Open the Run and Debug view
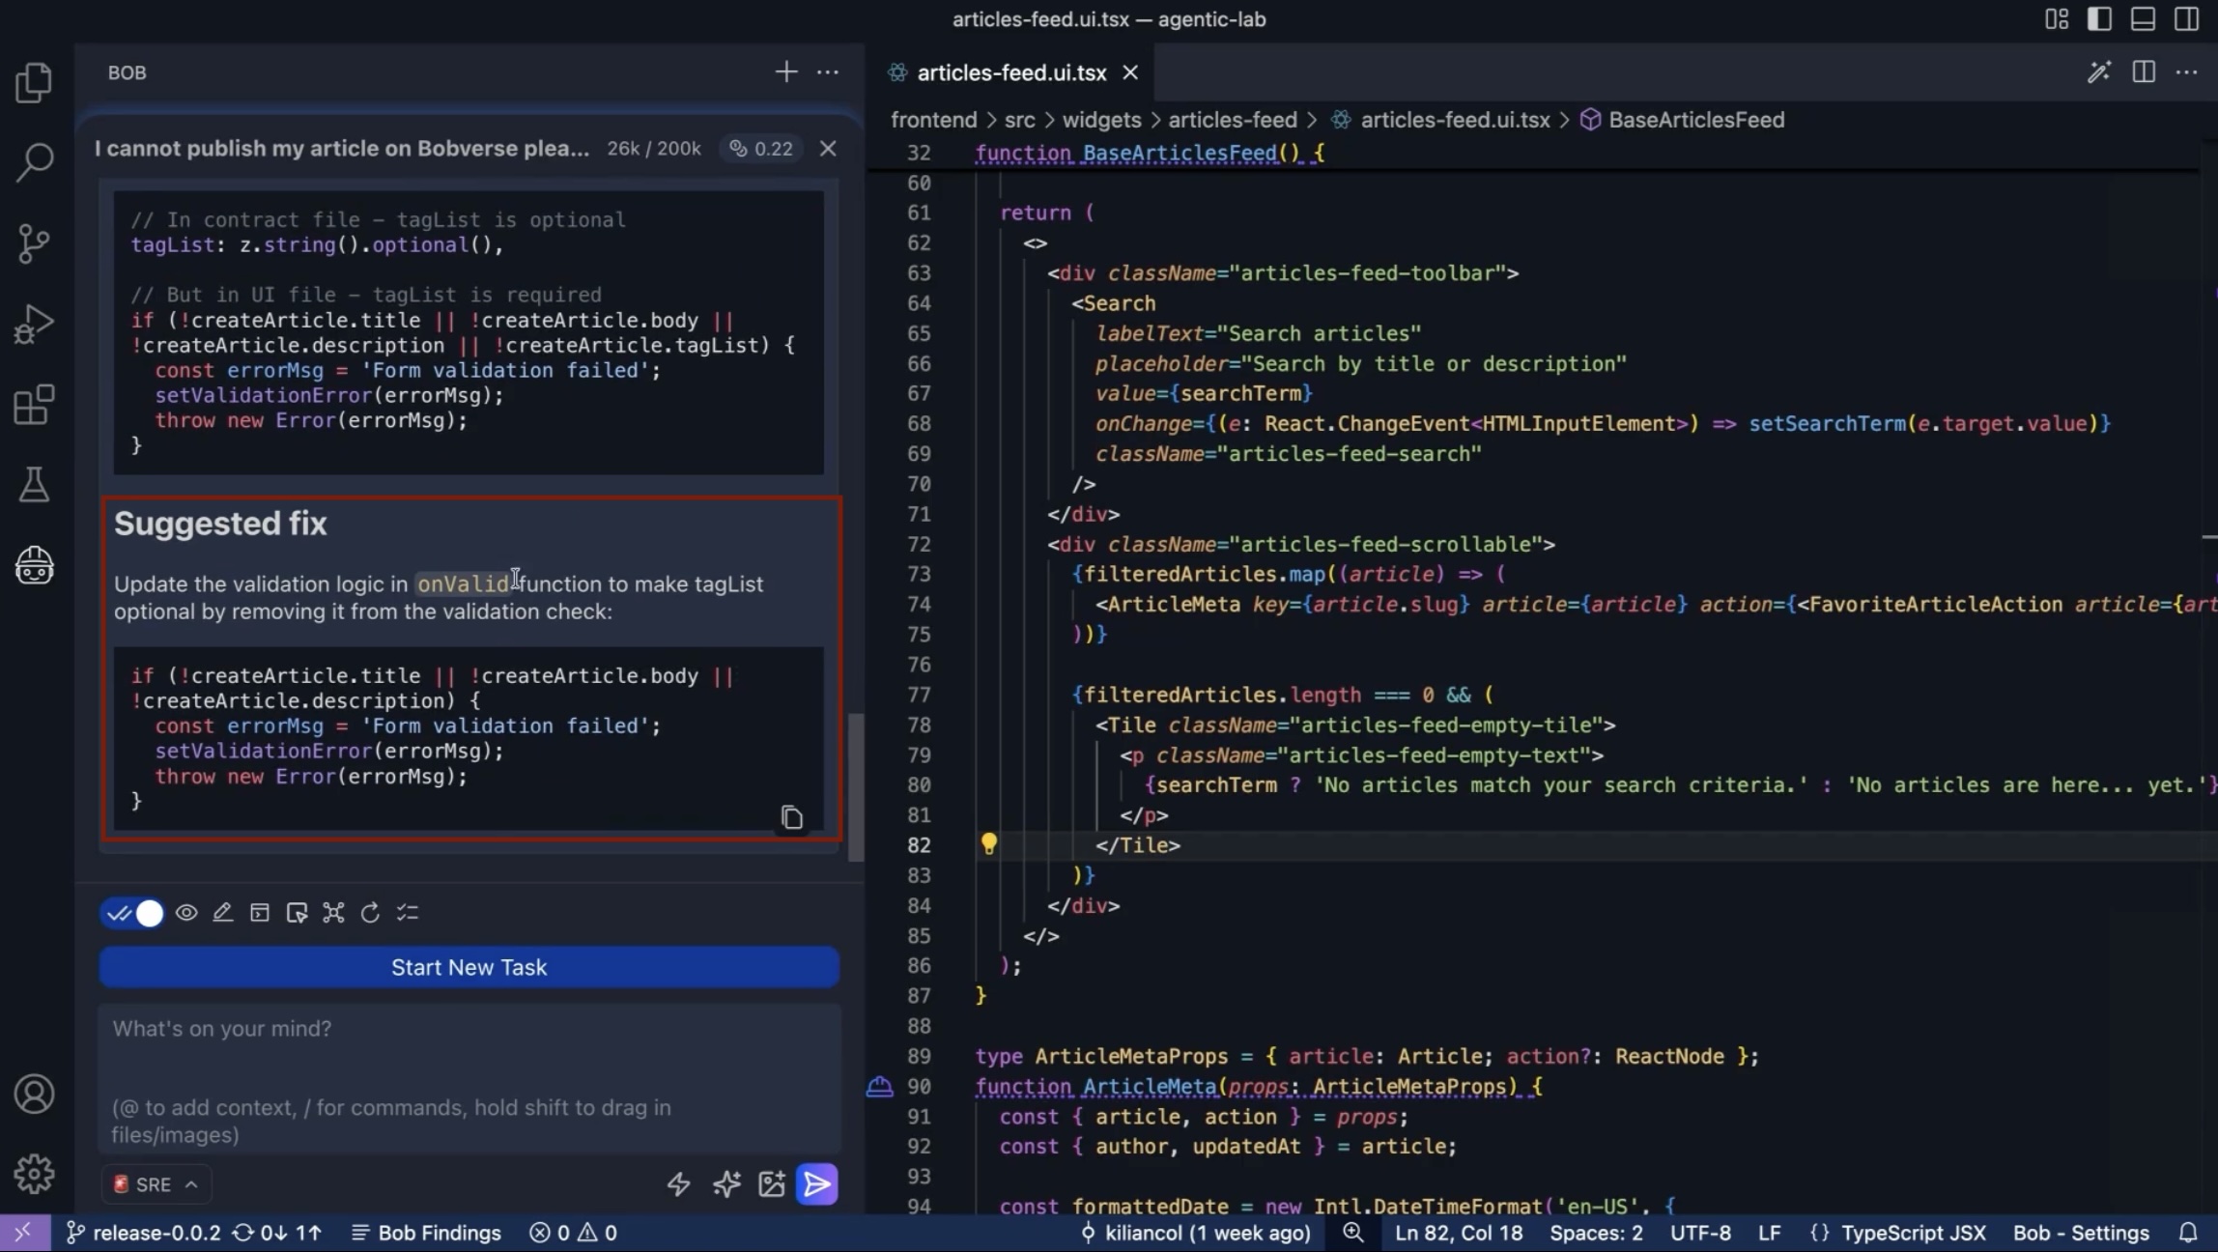 pyautogui.click(x=35, y=324)
